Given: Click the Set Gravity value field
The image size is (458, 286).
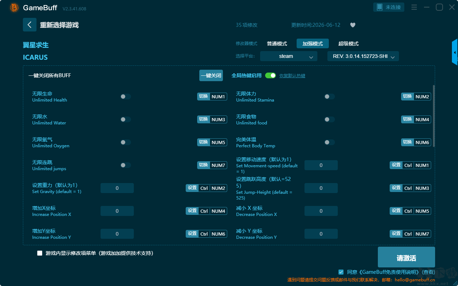Looking at the screenshot, I should [117, 188].
